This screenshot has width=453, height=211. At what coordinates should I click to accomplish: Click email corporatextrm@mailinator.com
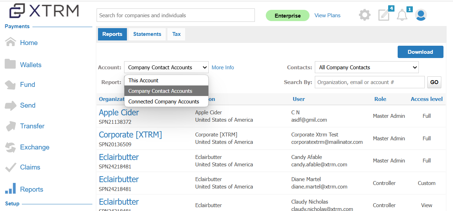[327, 142]
